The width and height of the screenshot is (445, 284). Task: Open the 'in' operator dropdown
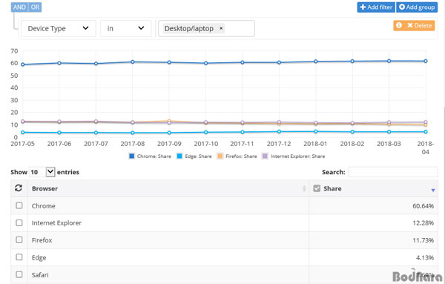pos(125,28)
